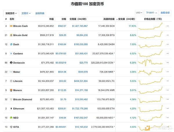Open the Bitcoin Cash coin page
The image size is (174, 132).
coord(20,26)
